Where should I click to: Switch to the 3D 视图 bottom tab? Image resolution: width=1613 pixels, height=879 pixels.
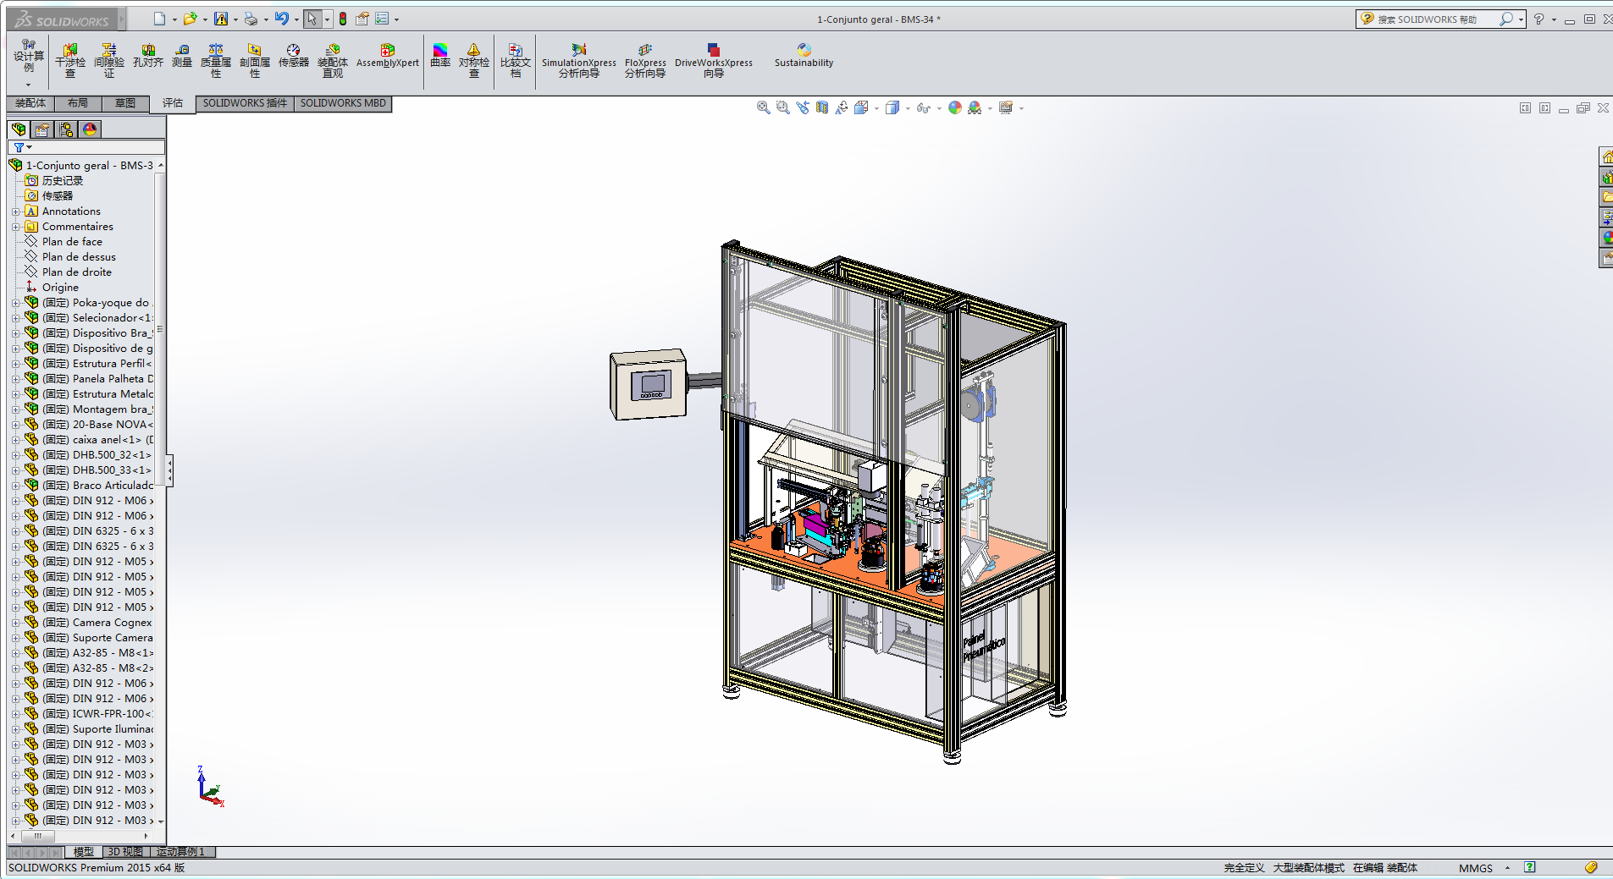coord(125,852)
